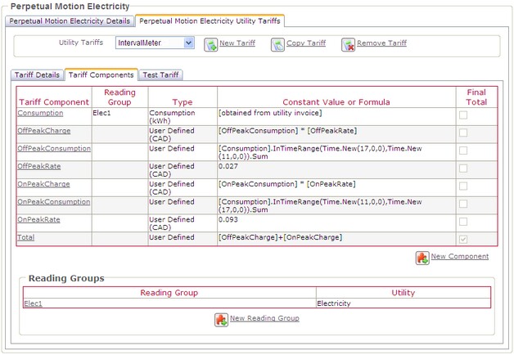Open the OffPeakRate component link

pos(39,166)
